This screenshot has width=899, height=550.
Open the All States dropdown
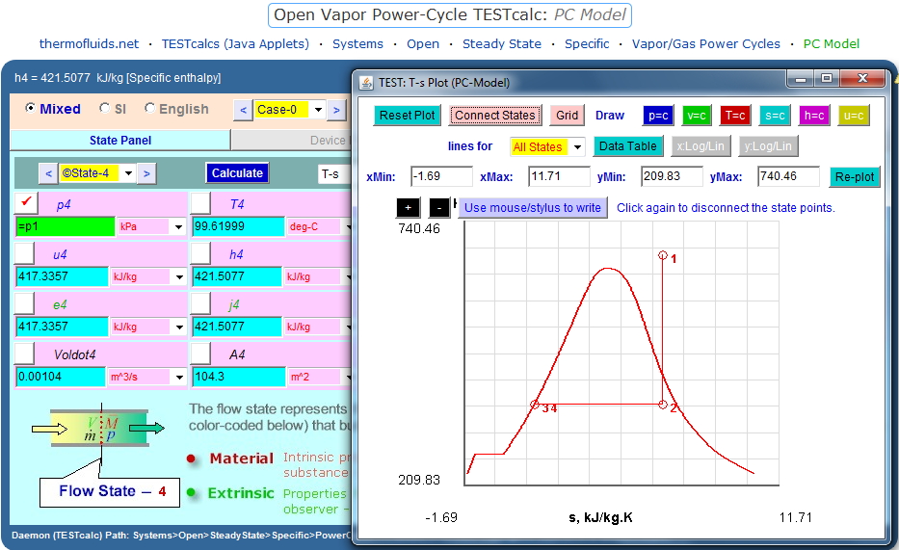pyautogui.click(x=577, y=146)
